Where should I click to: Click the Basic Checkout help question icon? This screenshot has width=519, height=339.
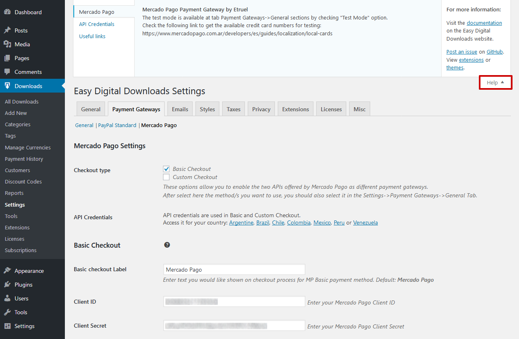pyautogui.click(x=167, y=245)
